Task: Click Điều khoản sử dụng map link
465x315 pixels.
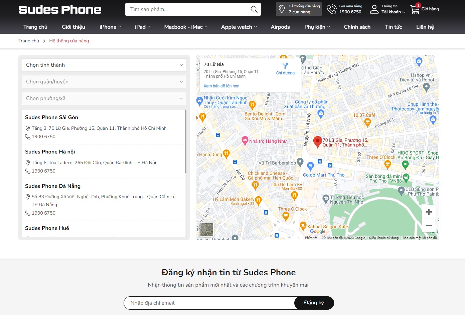Action: click(x=384, y=238)
